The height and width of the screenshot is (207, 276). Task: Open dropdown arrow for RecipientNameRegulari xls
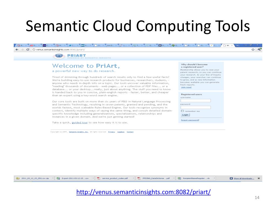[x=214, y=178]
